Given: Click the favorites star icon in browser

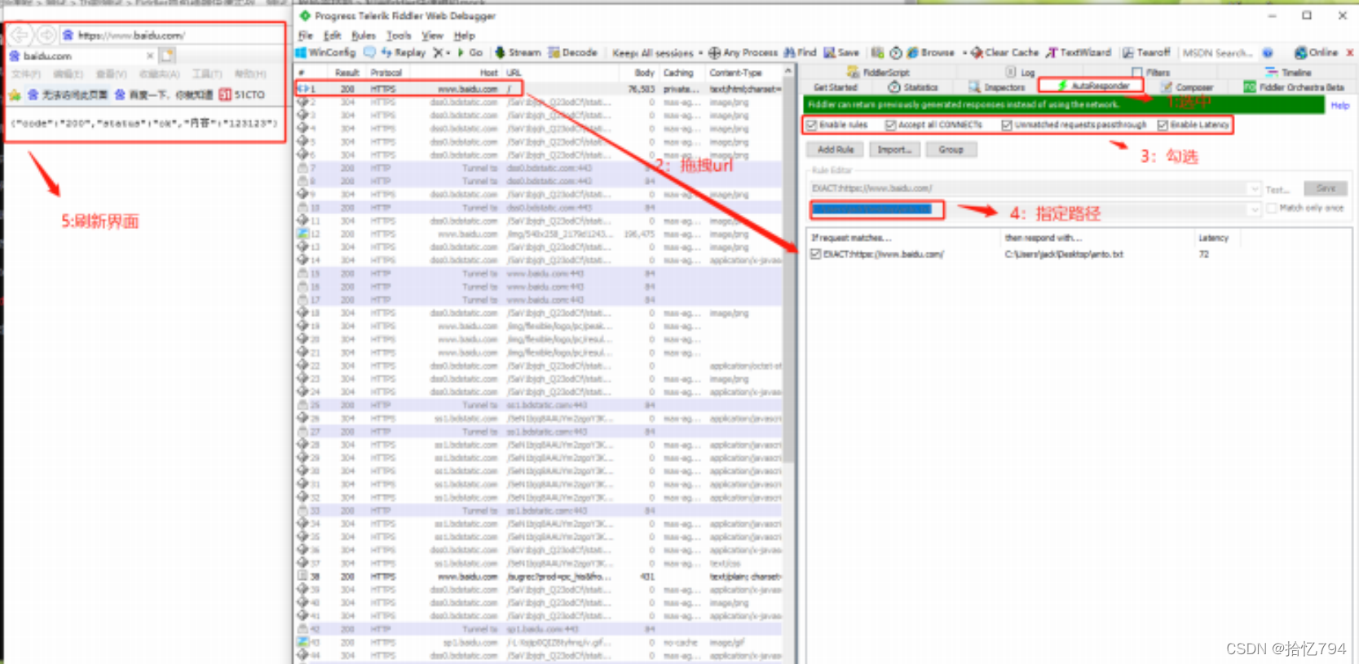Looking at the screenshot, I should (14, 95).
